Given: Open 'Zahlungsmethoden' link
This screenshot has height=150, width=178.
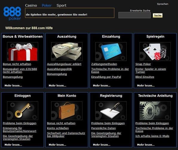Looking at the screenshot, I should point(104,64).
